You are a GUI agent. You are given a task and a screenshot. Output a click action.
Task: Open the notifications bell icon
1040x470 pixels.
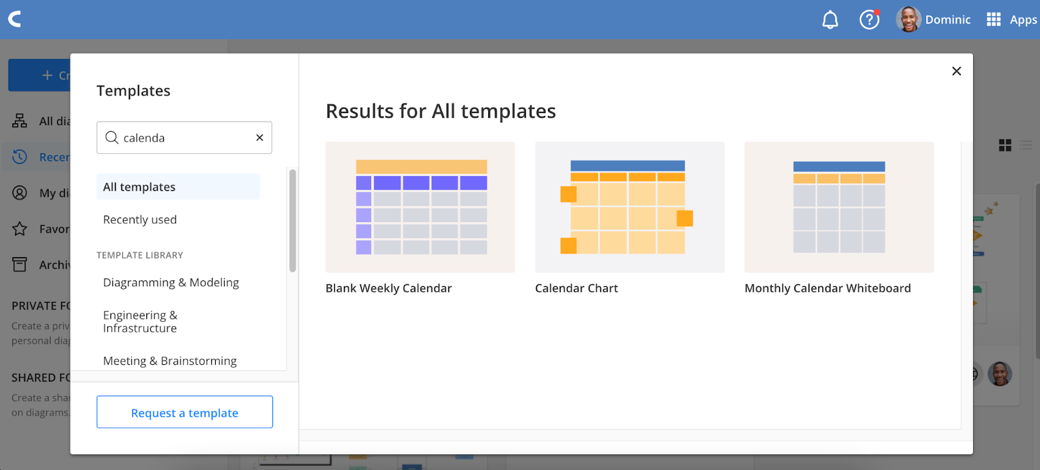click(830, 20)
